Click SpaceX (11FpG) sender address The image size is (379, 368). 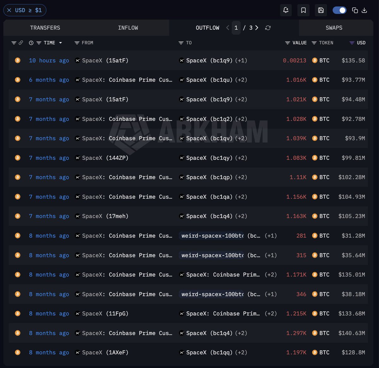point(105,314)
